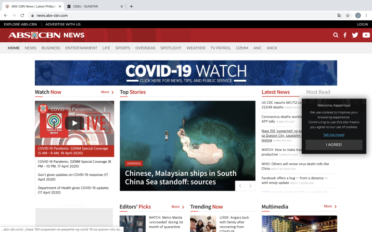Open LOOK: Angara back with family article
This screenshot has height=232, width=372.
point(234,224)
